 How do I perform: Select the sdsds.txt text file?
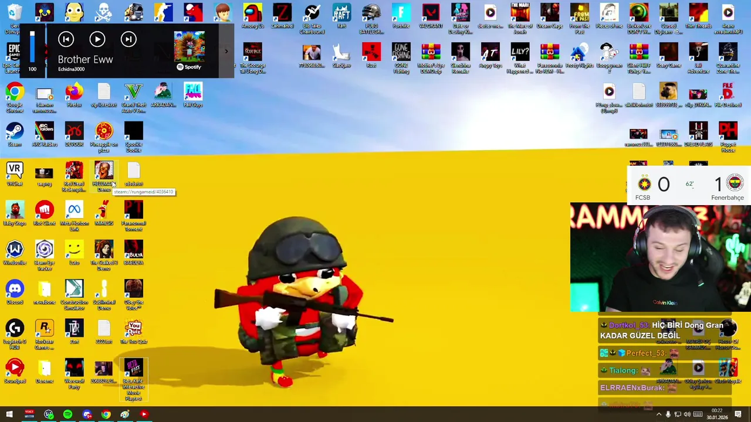[134, 173]
